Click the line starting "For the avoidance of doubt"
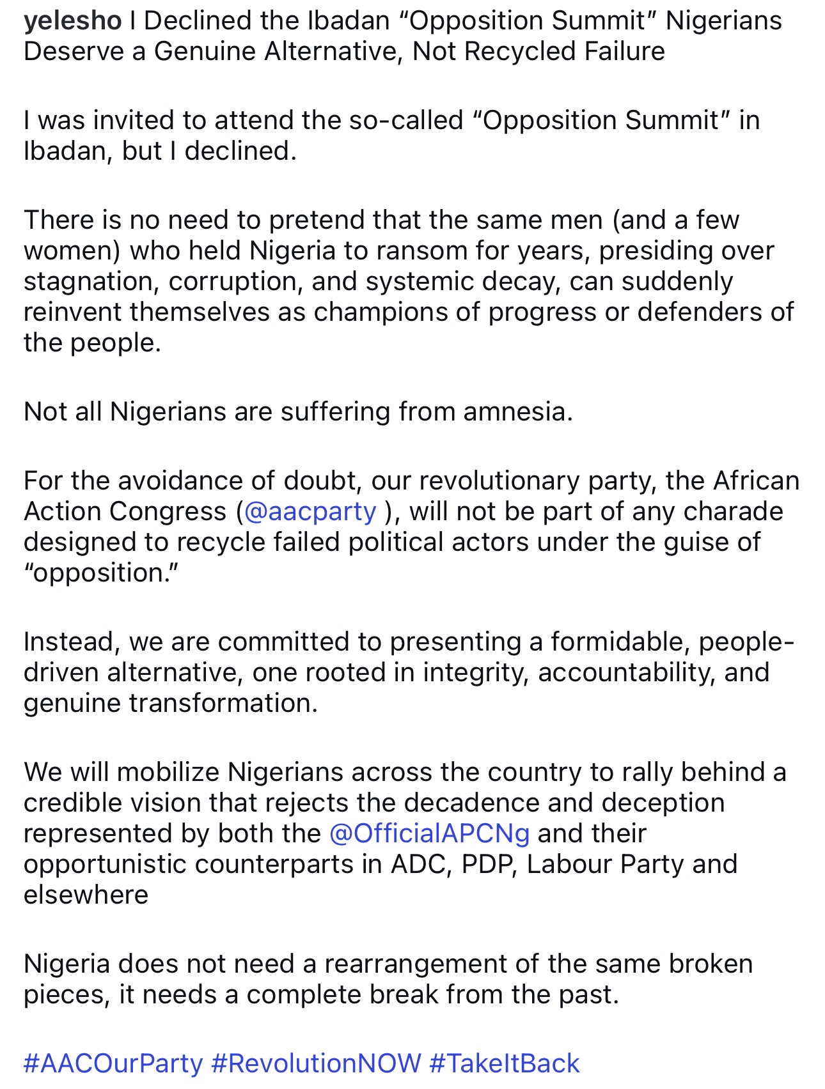The image size is (825, 1089). point(411,481)
